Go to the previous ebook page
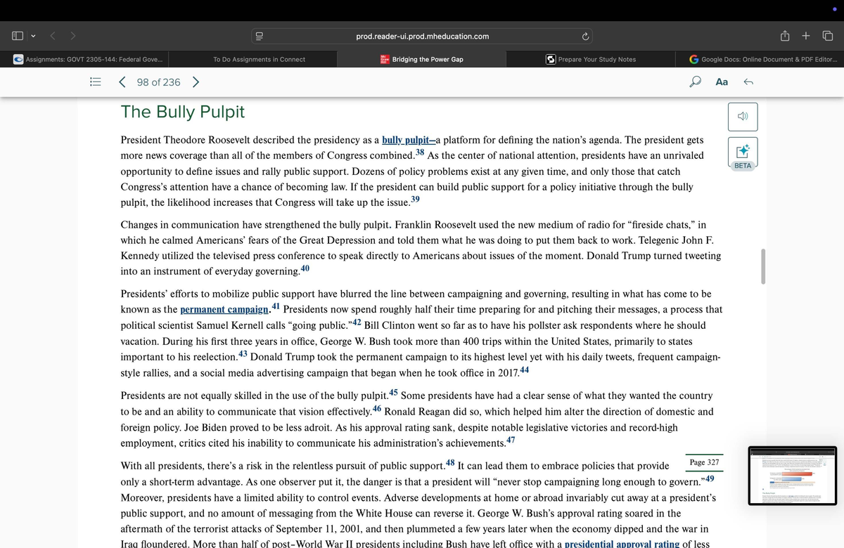 [x=122, y=82]
